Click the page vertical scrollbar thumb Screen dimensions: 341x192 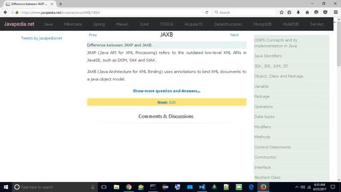(x=339, y=44)
